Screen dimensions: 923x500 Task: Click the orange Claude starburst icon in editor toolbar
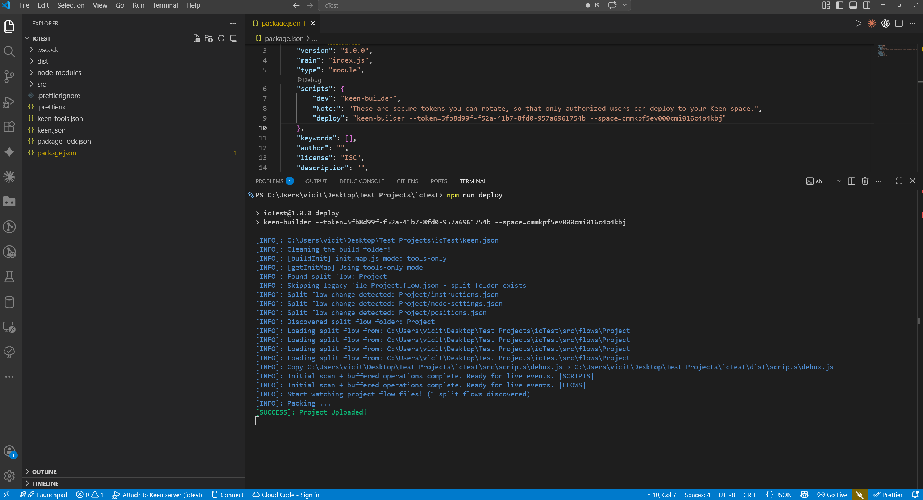(872, 24)
